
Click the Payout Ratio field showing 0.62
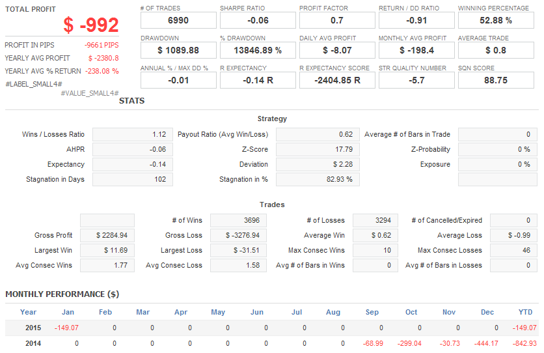(318, 134)
